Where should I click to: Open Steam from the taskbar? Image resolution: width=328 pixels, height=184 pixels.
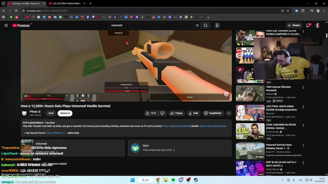click(x=196, y=180)
